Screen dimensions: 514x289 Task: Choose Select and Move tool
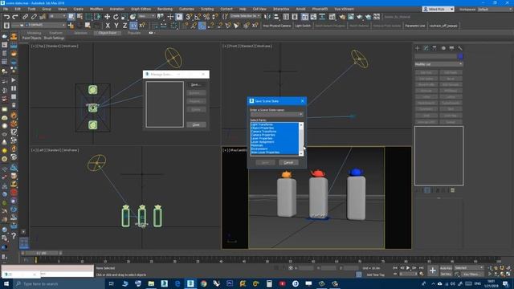click(107, 17)
